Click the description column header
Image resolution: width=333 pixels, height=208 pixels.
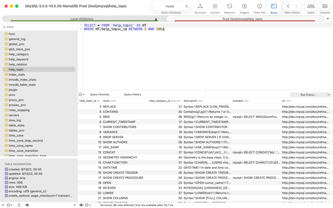click(207, 101)
